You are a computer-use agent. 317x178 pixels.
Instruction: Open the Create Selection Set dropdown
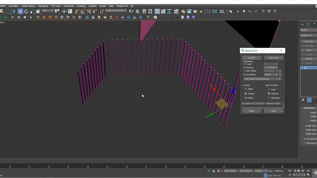(116, 10)
